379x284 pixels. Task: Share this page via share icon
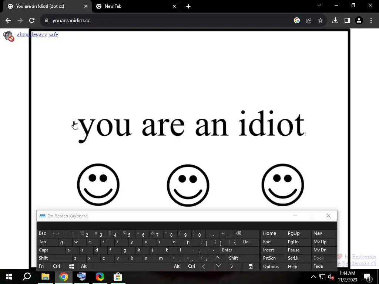309,21
